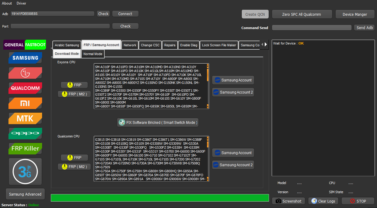Viewport: 377px width, 208px height.
Task: Open the Download Mode sub-tab
Action: coord(67,54)
